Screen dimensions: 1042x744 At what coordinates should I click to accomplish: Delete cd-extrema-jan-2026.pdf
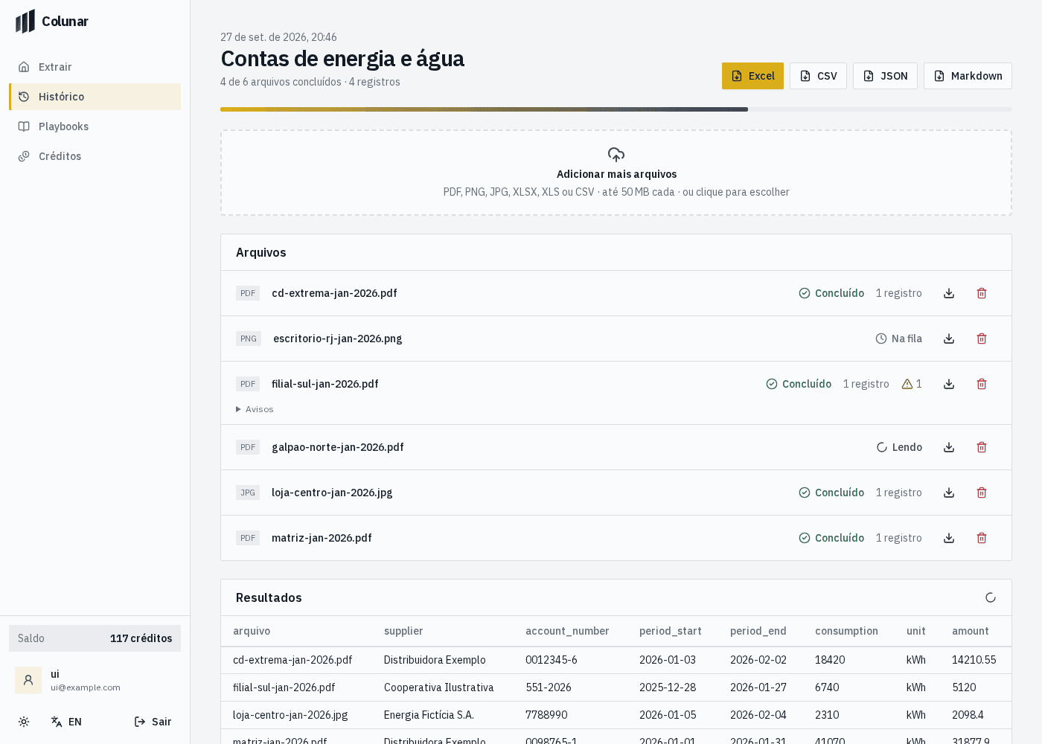click(982, 293)
